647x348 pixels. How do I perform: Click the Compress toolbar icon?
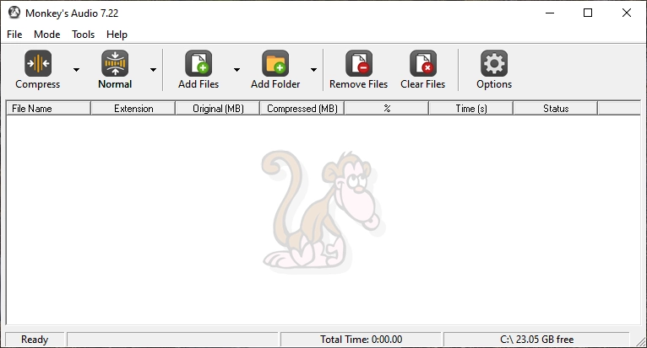coord(38,63)
